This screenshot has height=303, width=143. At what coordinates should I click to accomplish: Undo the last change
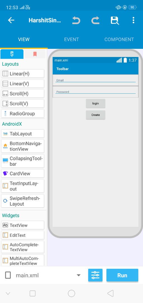[x=76, y=20]
